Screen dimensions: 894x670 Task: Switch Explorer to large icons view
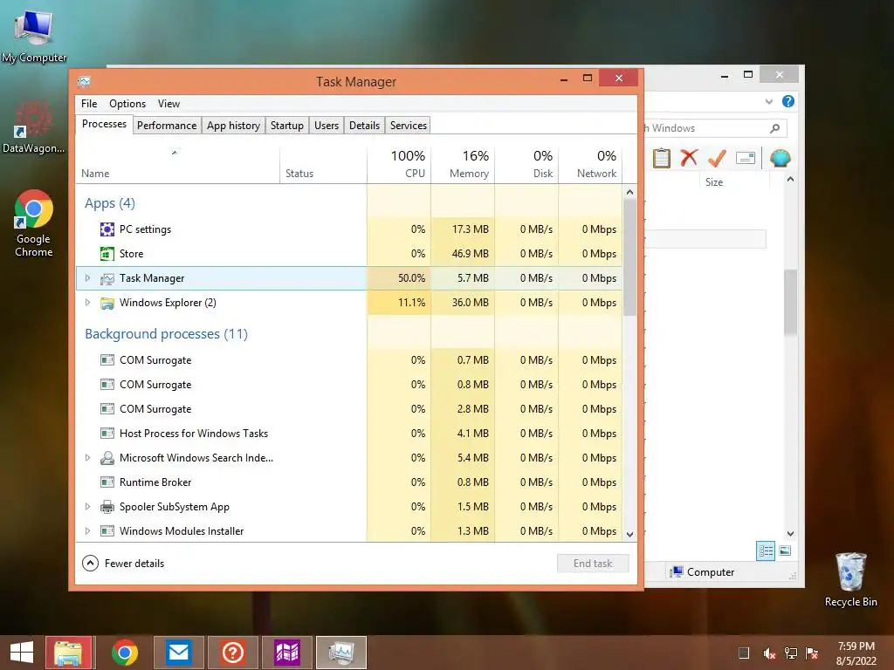click(785, 550)
